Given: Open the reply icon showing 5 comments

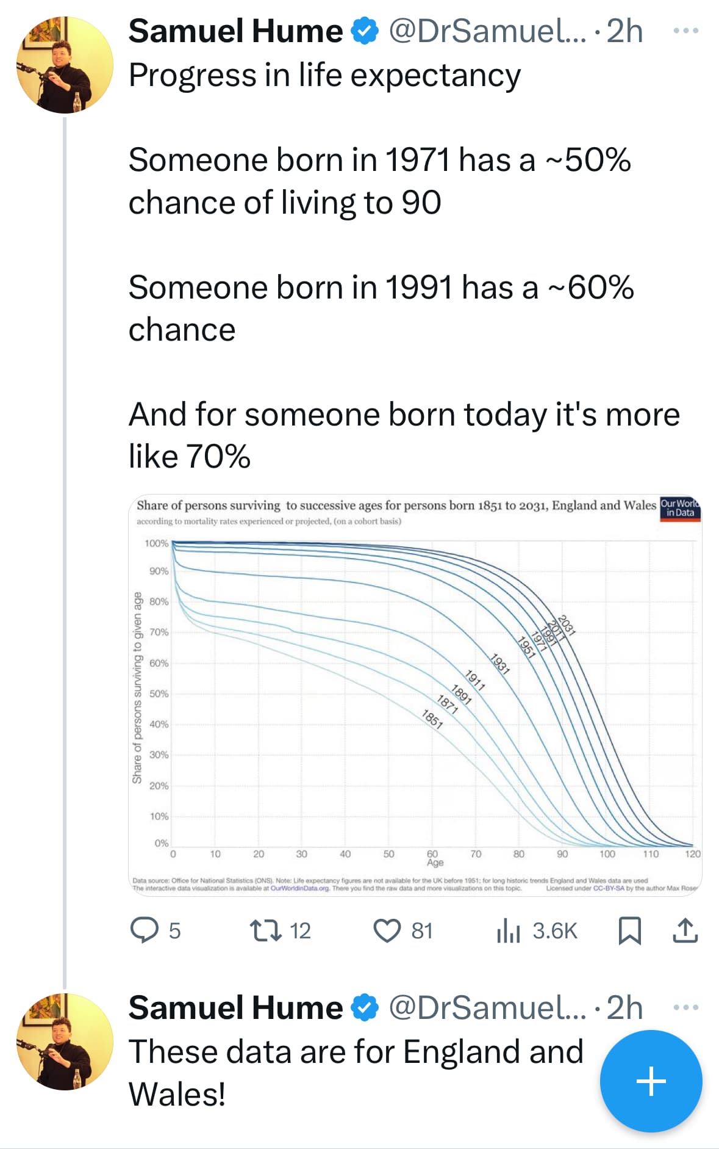Looking at the screenshot, I should tap(145, 930).
